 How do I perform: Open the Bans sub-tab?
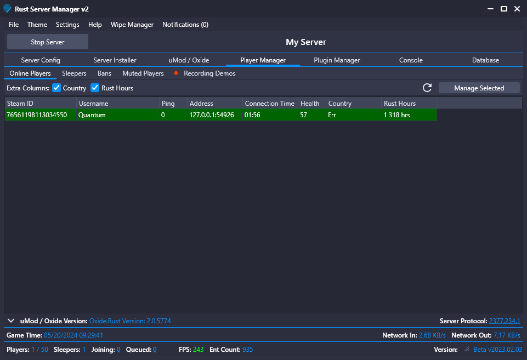[105, 73]
